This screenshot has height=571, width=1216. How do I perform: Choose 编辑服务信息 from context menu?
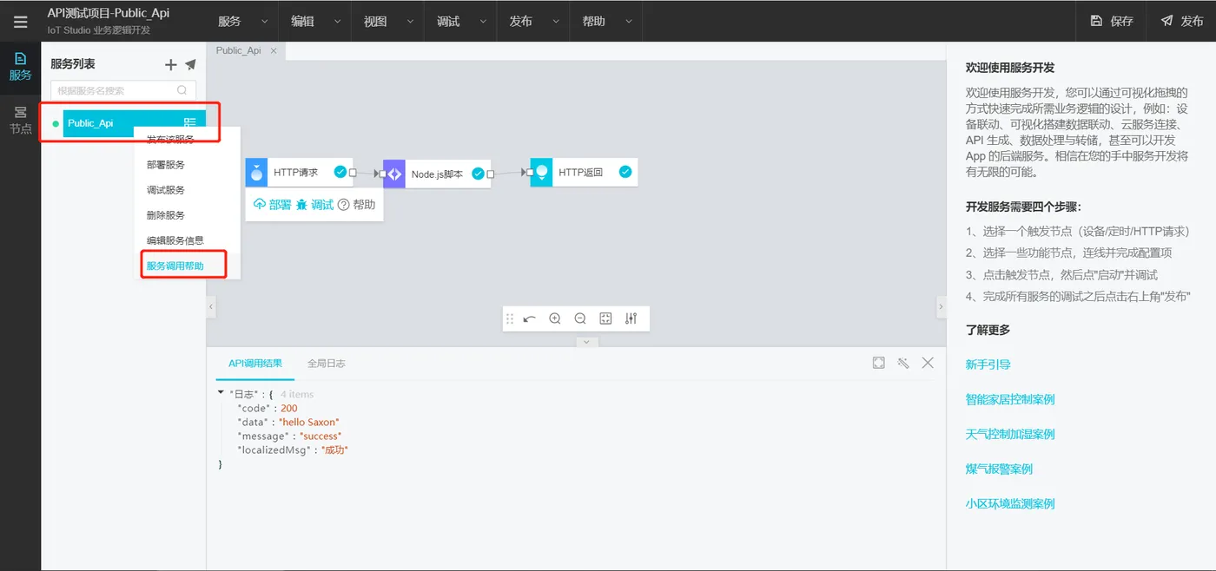pyautogui.click(x=175, y=240)
